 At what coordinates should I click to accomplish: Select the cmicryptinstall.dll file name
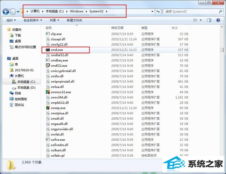(x=63, y=71)
